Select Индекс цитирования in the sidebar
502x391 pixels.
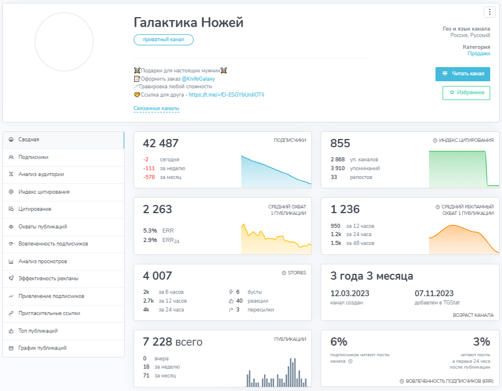(64, 192)
